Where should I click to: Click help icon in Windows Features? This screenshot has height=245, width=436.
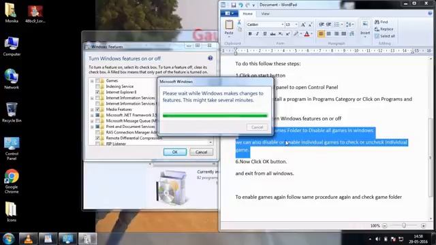211,58
